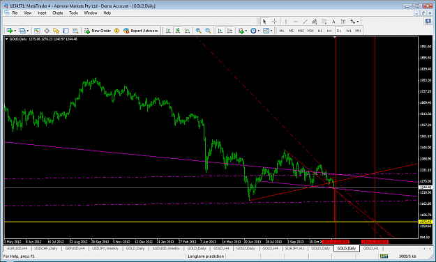Open the Templates icon

[266, 31]
